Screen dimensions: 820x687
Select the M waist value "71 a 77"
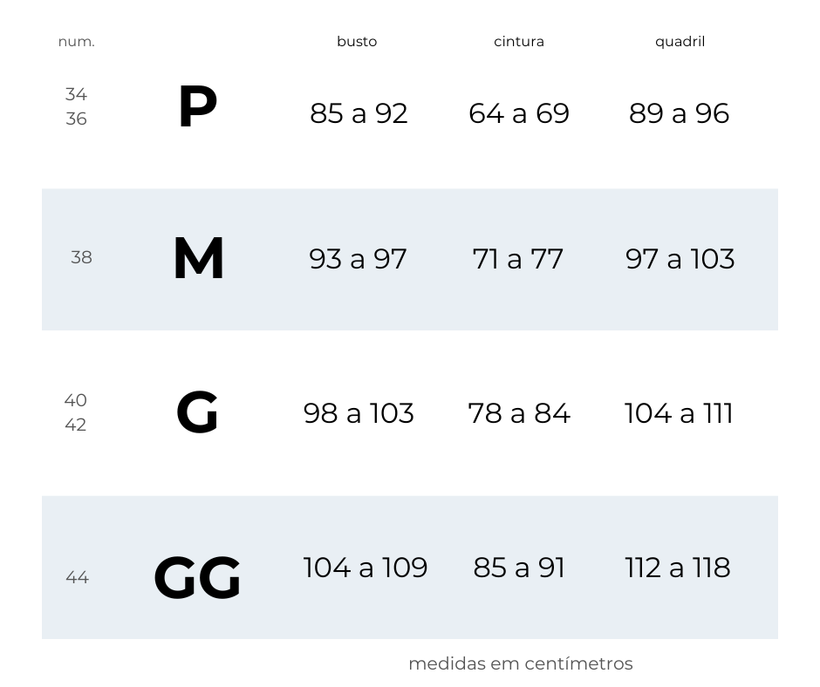click(x=518, y=259)
